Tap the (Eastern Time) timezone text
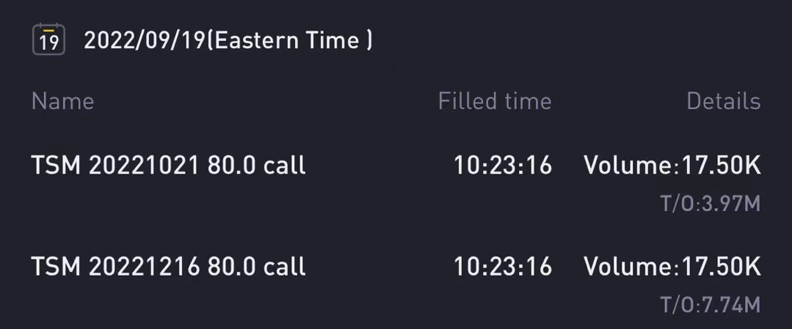 (x=290, y=40)
